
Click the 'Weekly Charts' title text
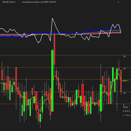9,2
